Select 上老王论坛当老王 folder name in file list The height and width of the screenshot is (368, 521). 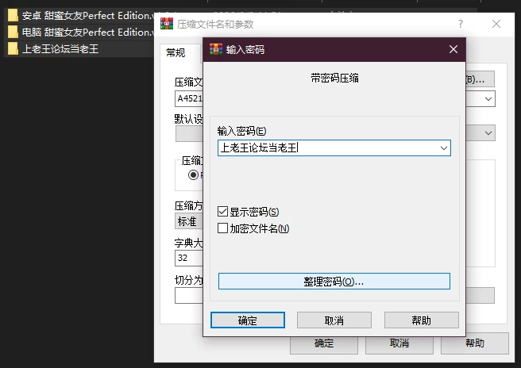point(60,49)
